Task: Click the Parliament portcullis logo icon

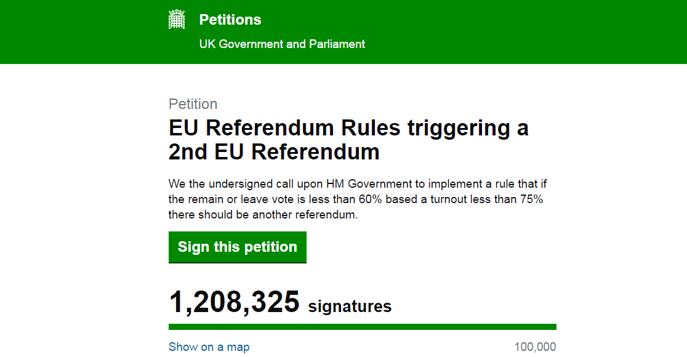Action: [x=177, y=19]
